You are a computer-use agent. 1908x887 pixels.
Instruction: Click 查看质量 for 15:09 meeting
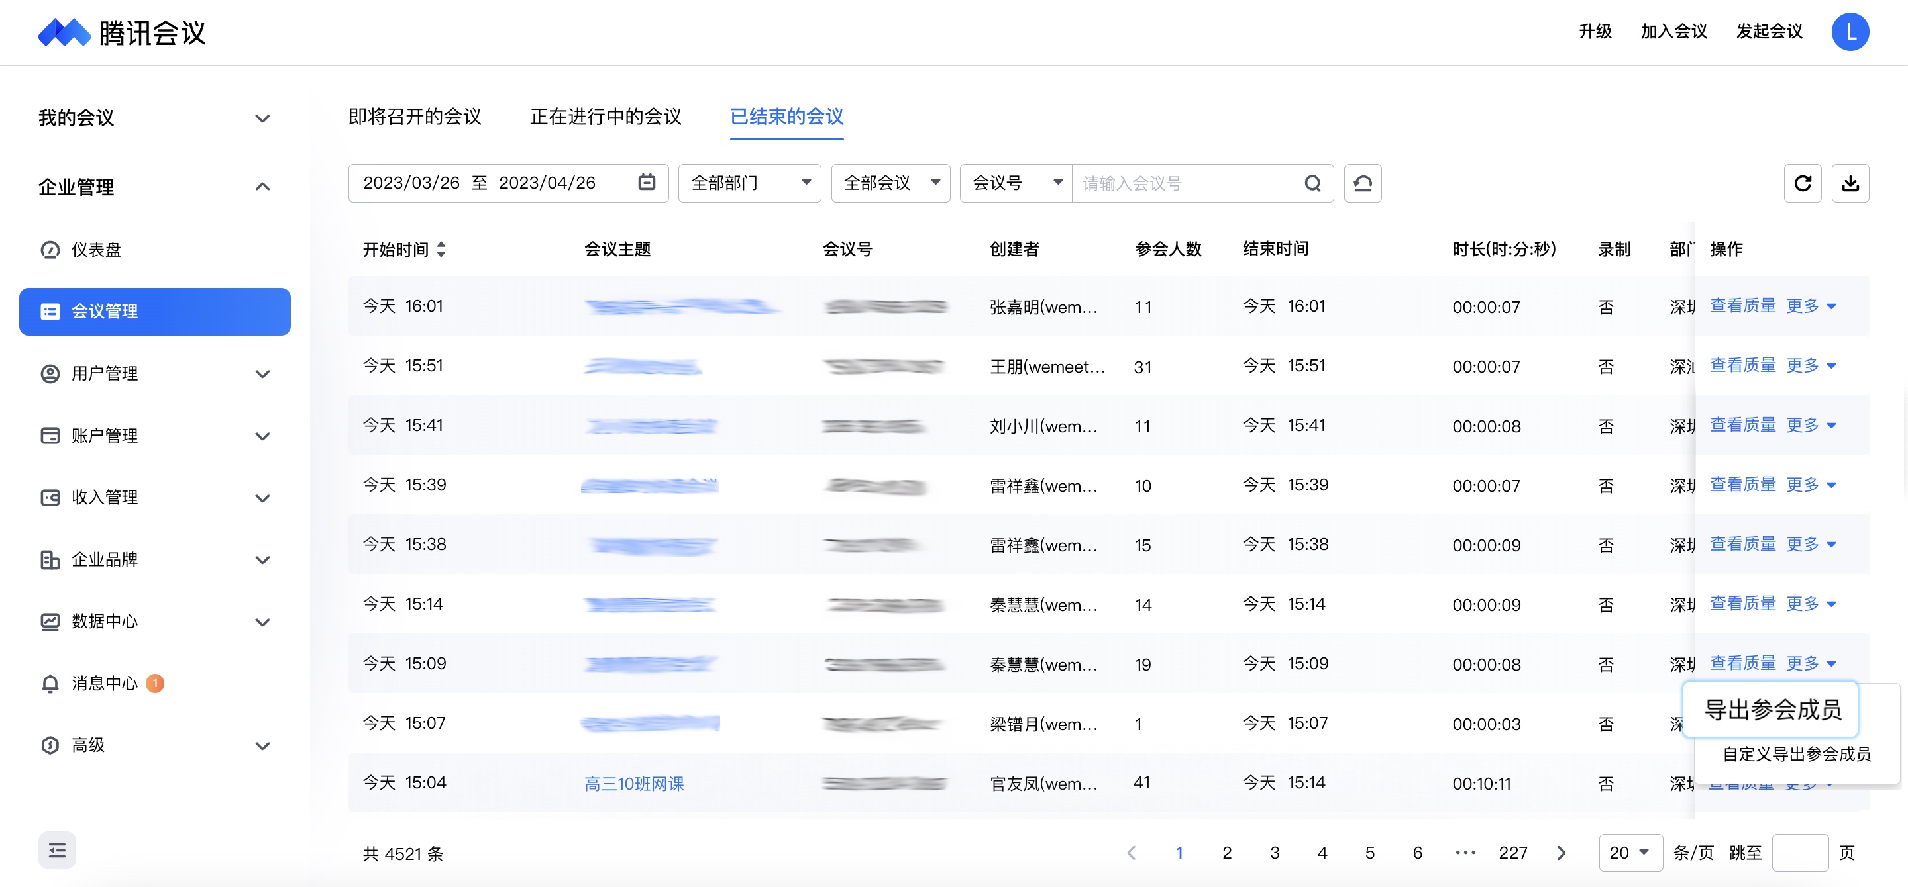click(x=1743, y=663)
